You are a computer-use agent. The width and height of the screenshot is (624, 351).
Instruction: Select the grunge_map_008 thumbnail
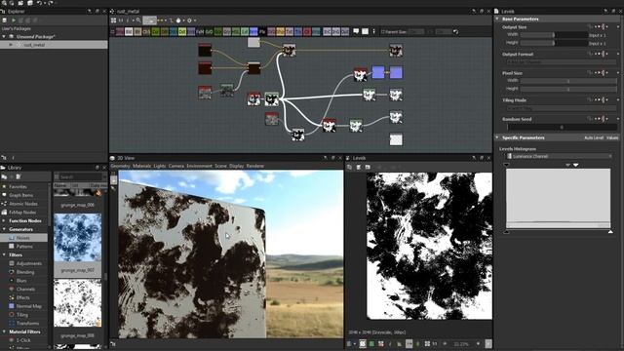78,303
